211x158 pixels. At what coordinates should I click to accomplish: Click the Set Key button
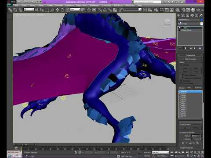coord(147,156)
